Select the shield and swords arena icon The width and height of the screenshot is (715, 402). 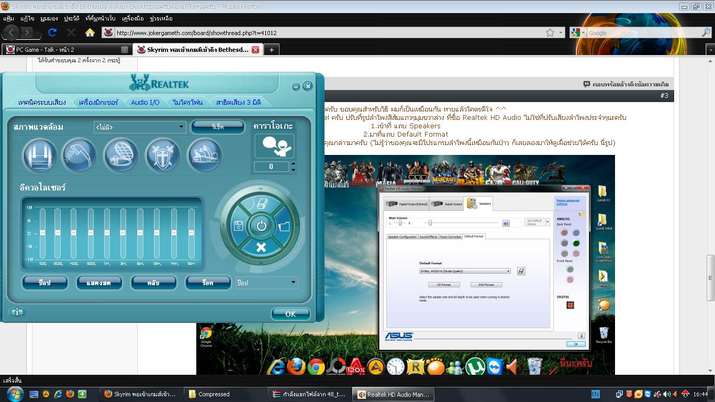click(x=162, y=155)
